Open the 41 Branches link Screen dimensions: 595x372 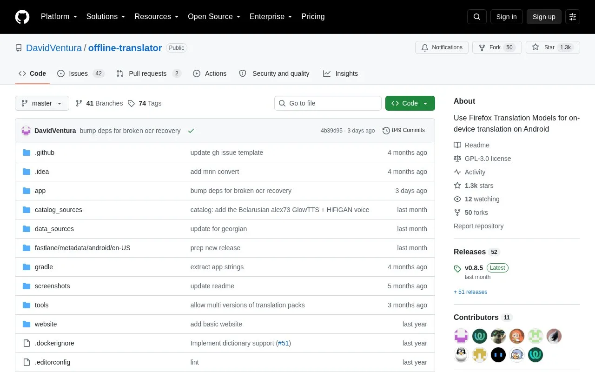coord(99,103)
